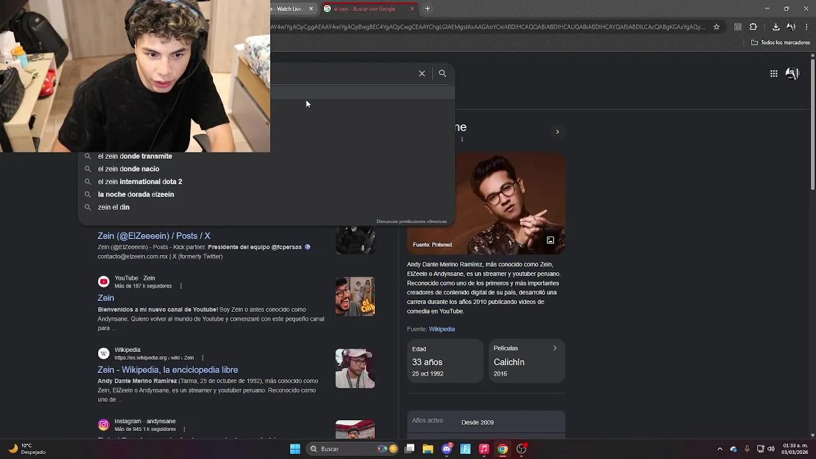The width and height of the screenshot is (816, 459).
Task: Open the Chrome extensions puzzle icon
Action: tap(754, 27)
